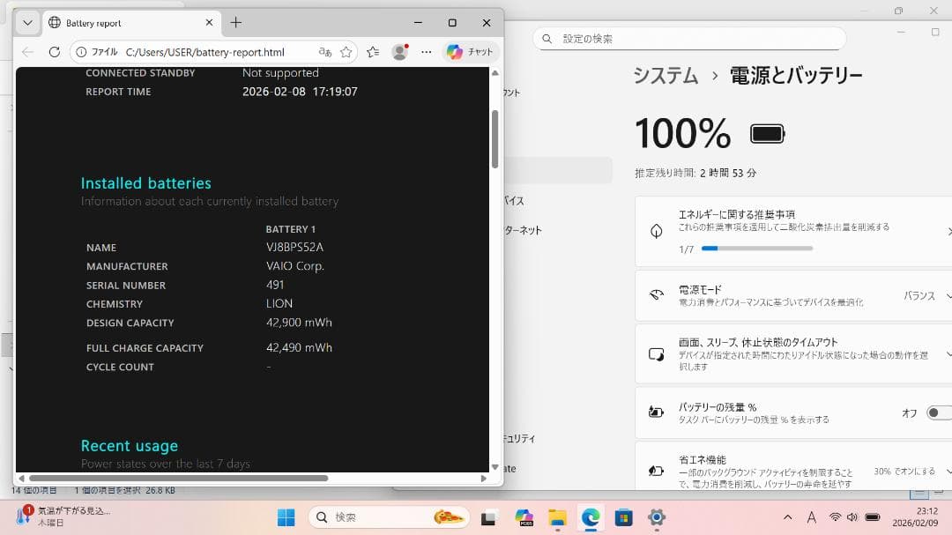Add the Battery report page to favorites
Image resolution: width=952 pixels, height=535 pixels.
(x=346, y=52)
